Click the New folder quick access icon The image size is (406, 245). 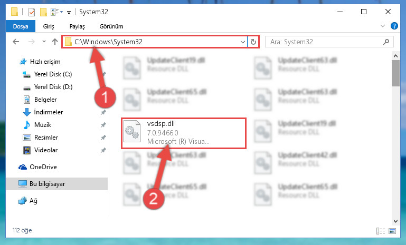click(x=43, y=12)
